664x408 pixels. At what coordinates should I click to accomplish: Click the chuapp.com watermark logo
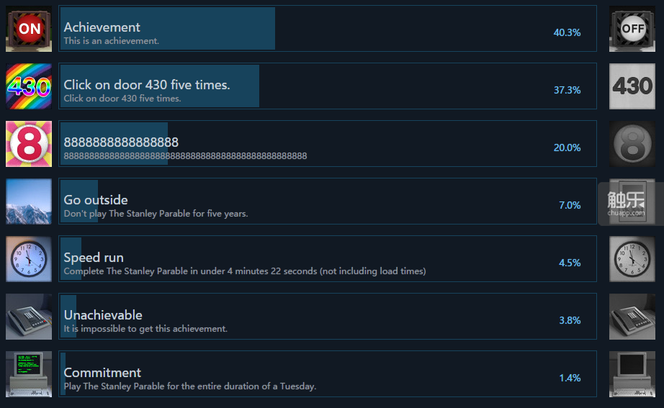tap(626, 204)
